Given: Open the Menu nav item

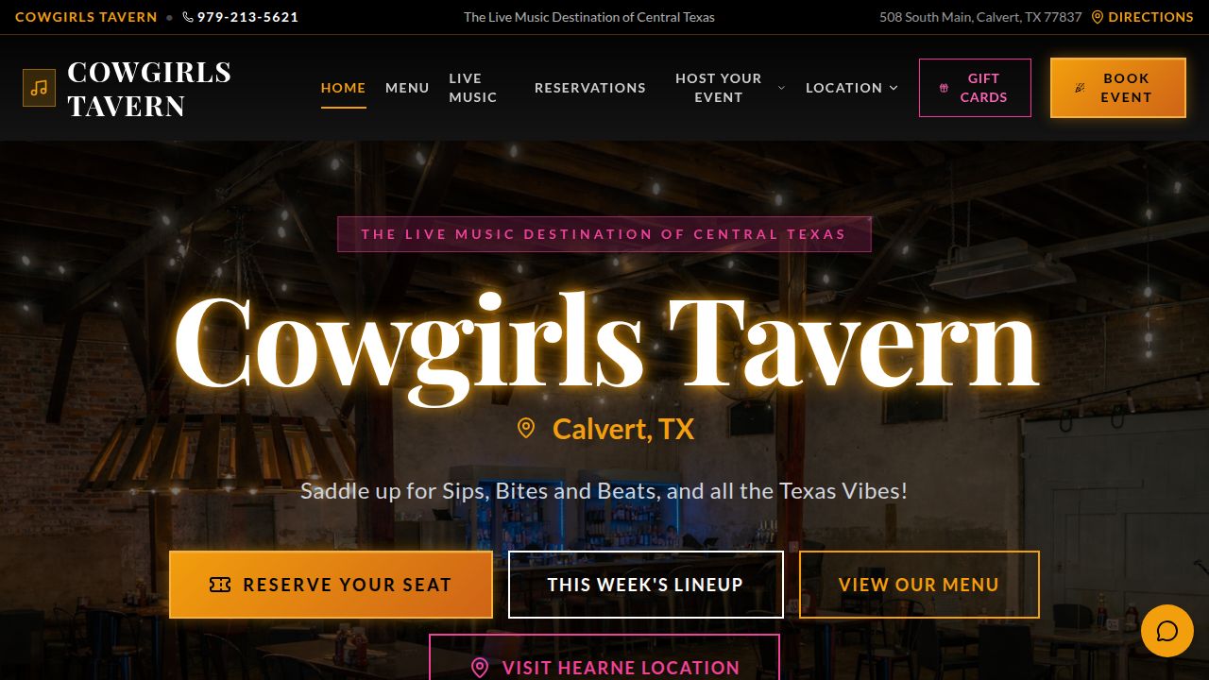Looking at the screenshot, I should [x=407, y=88].
